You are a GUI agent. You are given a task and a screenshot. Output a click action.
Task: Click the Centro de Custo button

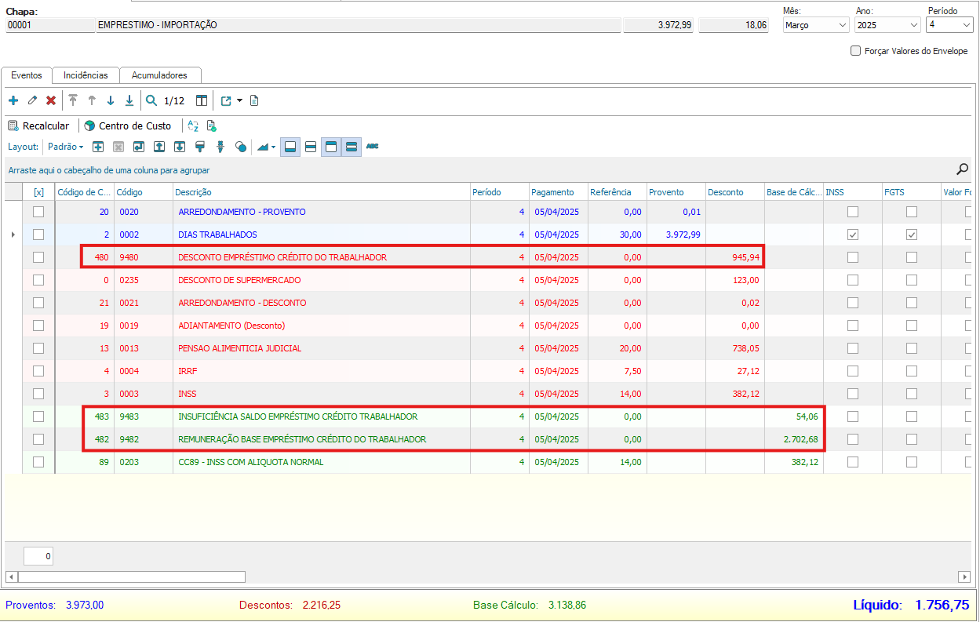click(x=127, y=125)
